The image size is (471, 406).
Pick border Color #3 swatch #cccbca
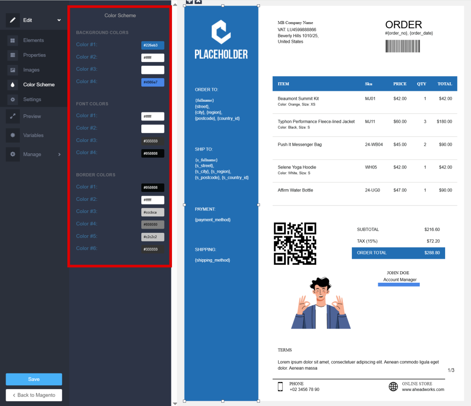[153, 212]
